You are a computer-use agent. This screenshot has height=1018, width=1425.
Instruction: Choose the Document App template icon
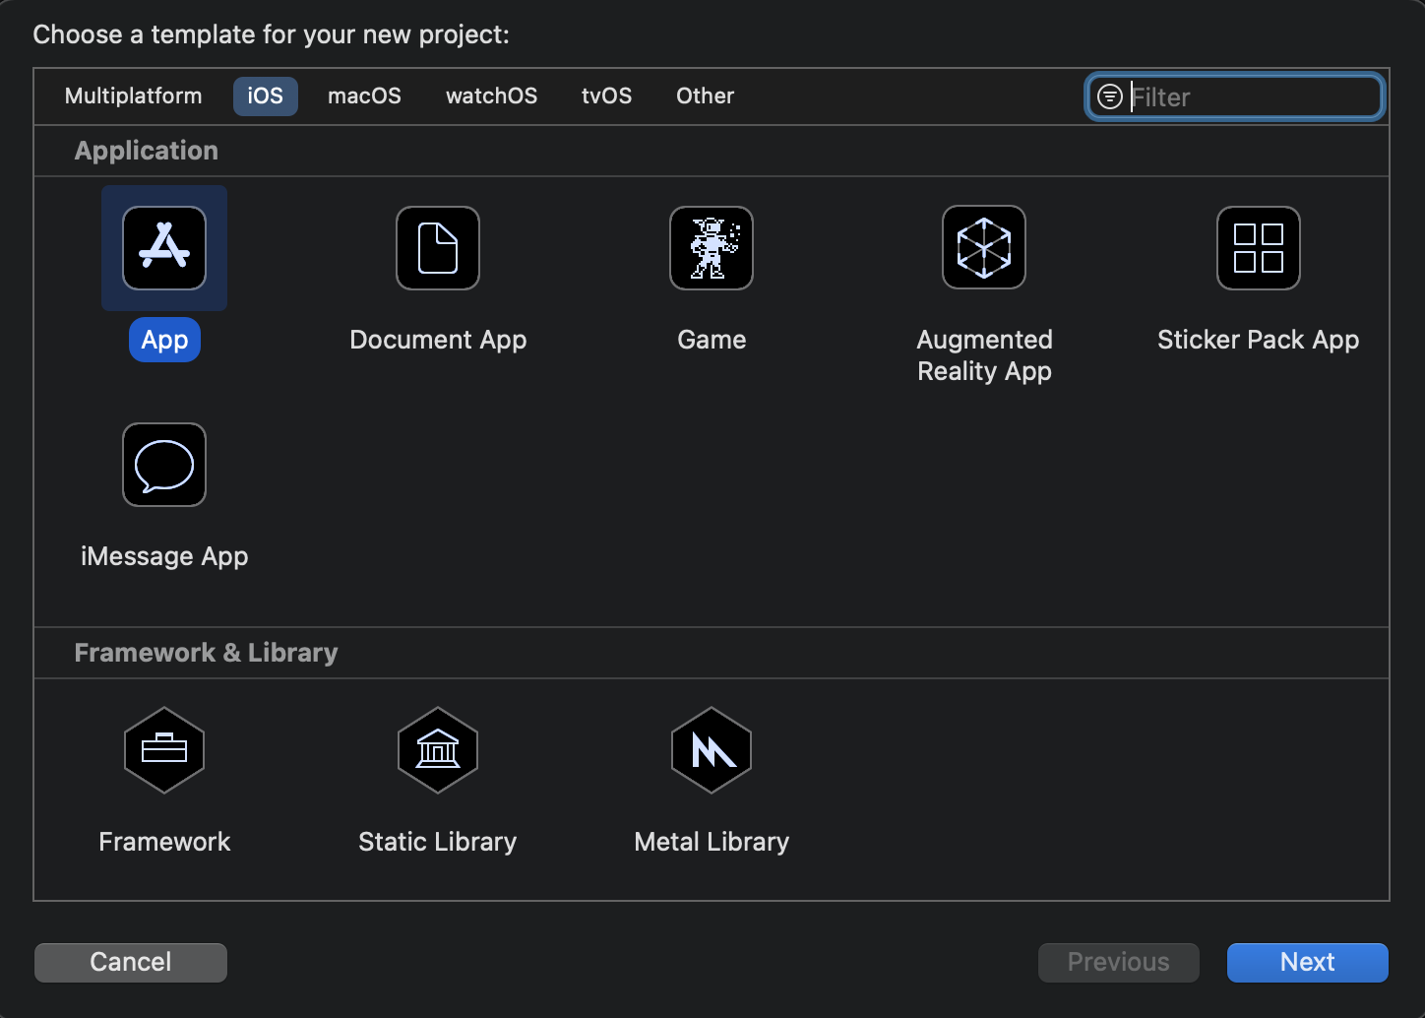click(x=438, y=248)
